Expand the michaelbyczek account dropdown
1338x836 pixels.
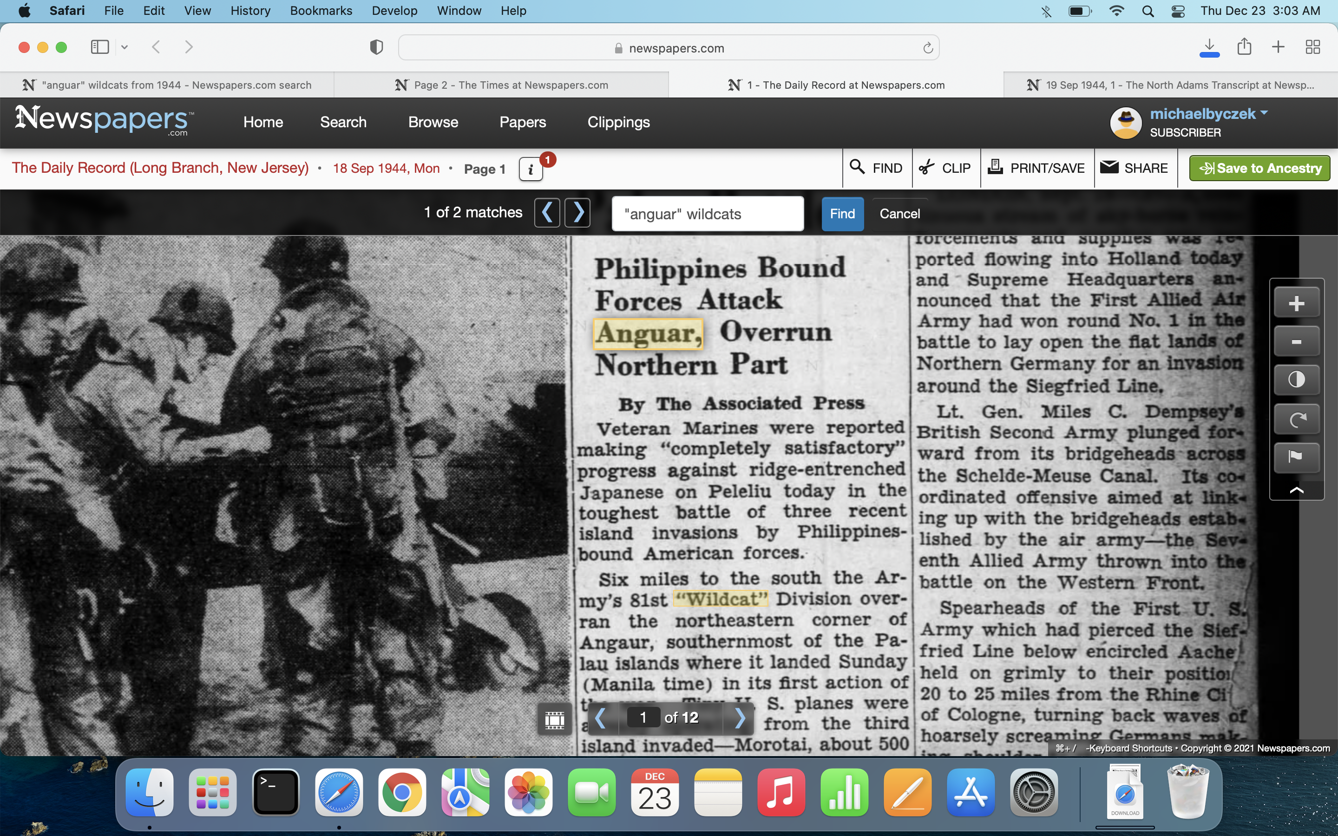1264,113
